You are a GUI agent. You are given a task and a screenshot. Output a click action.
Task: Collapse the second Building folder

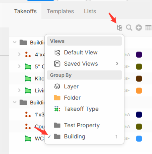point(14,102)
